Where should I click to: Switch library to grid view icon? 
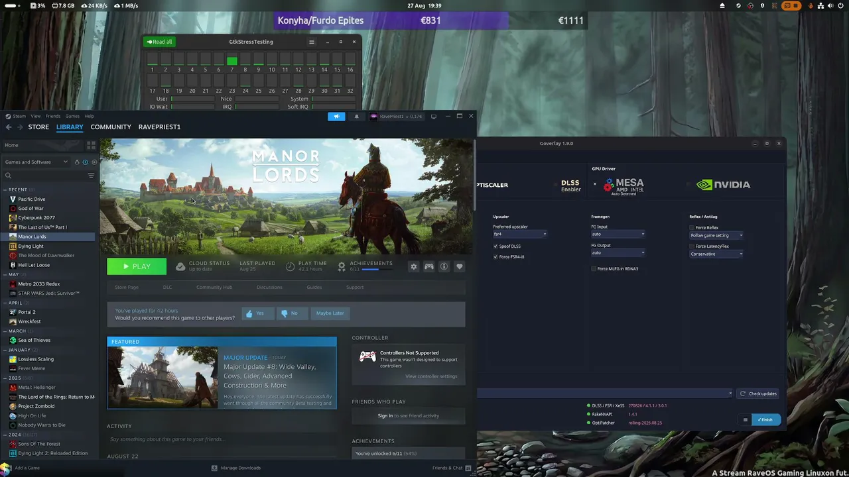pos(91,145)
